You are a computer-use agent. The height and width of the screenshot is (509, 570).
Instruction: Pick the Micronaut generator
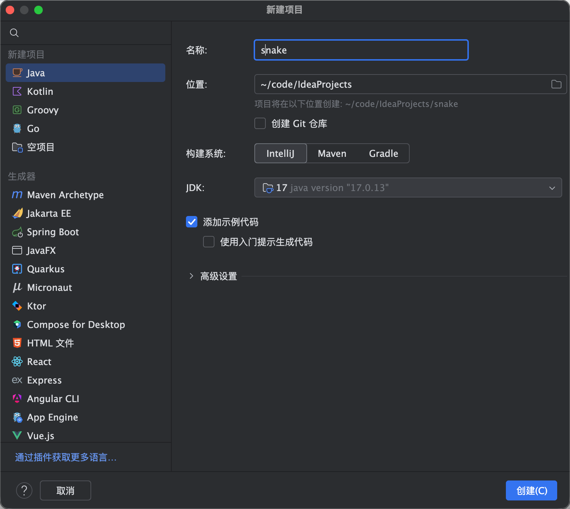coord(85,287)
